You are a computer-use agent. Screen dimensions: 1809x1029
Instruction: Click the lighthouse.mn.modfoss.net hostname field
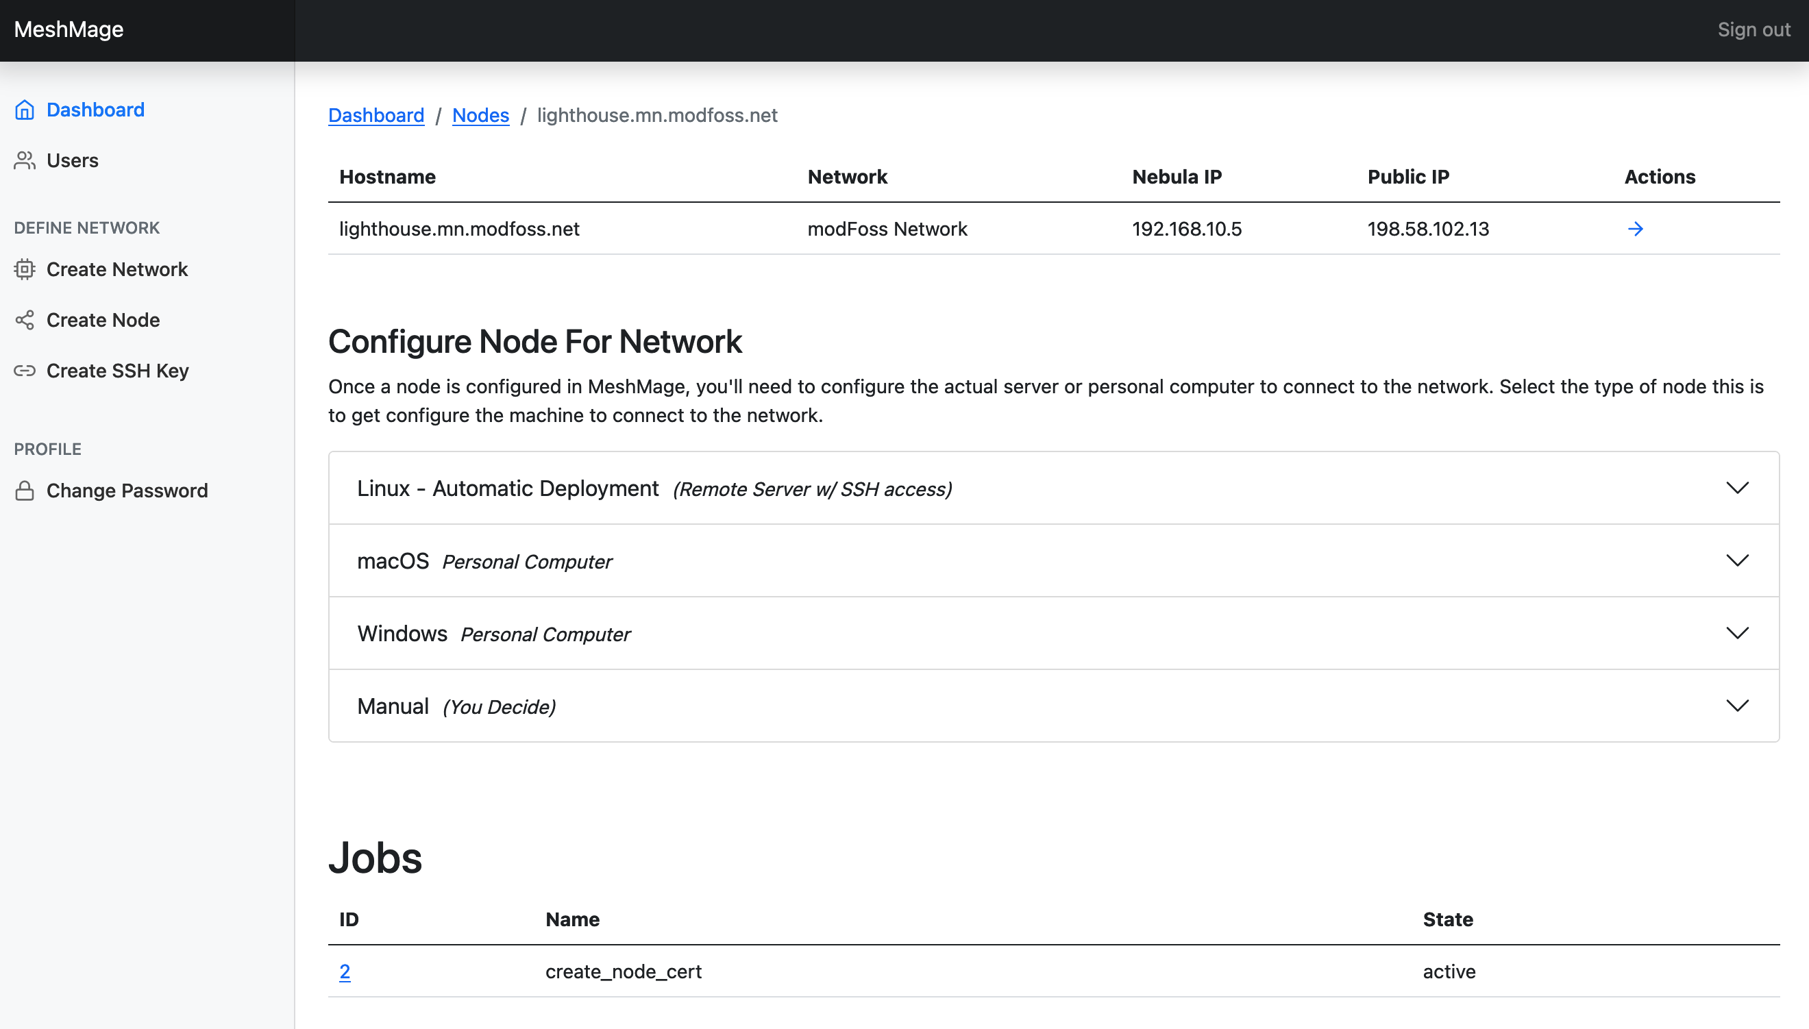[x=460, y=227]
